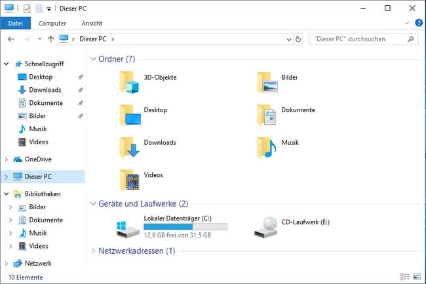Switch to the Ansicht ribbon tab
The width and height of the screenshot is (426, 284).
coord(92,24)
